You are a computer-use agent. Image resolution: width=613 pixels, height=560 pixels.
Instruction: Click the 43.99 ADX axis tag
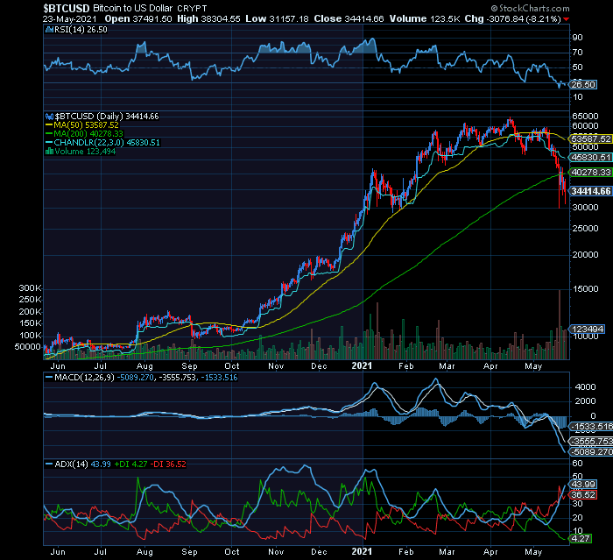583,485
